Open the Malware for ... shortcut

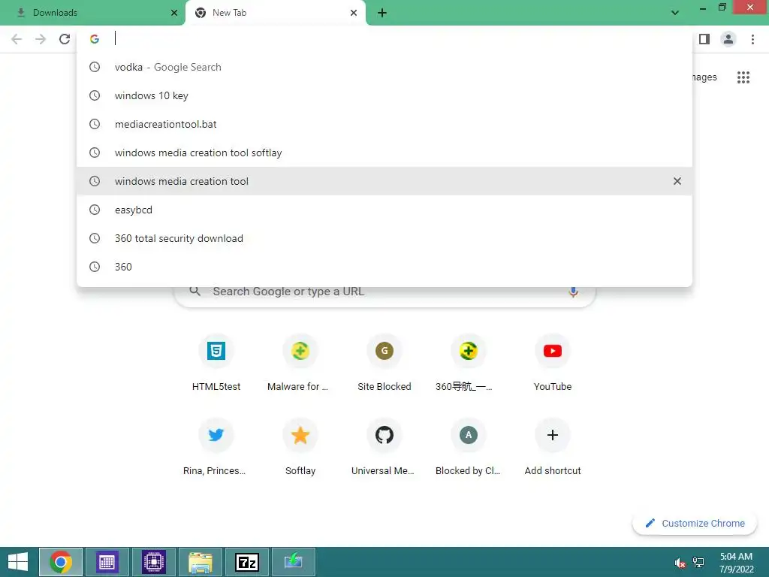[x=300, y=363]
